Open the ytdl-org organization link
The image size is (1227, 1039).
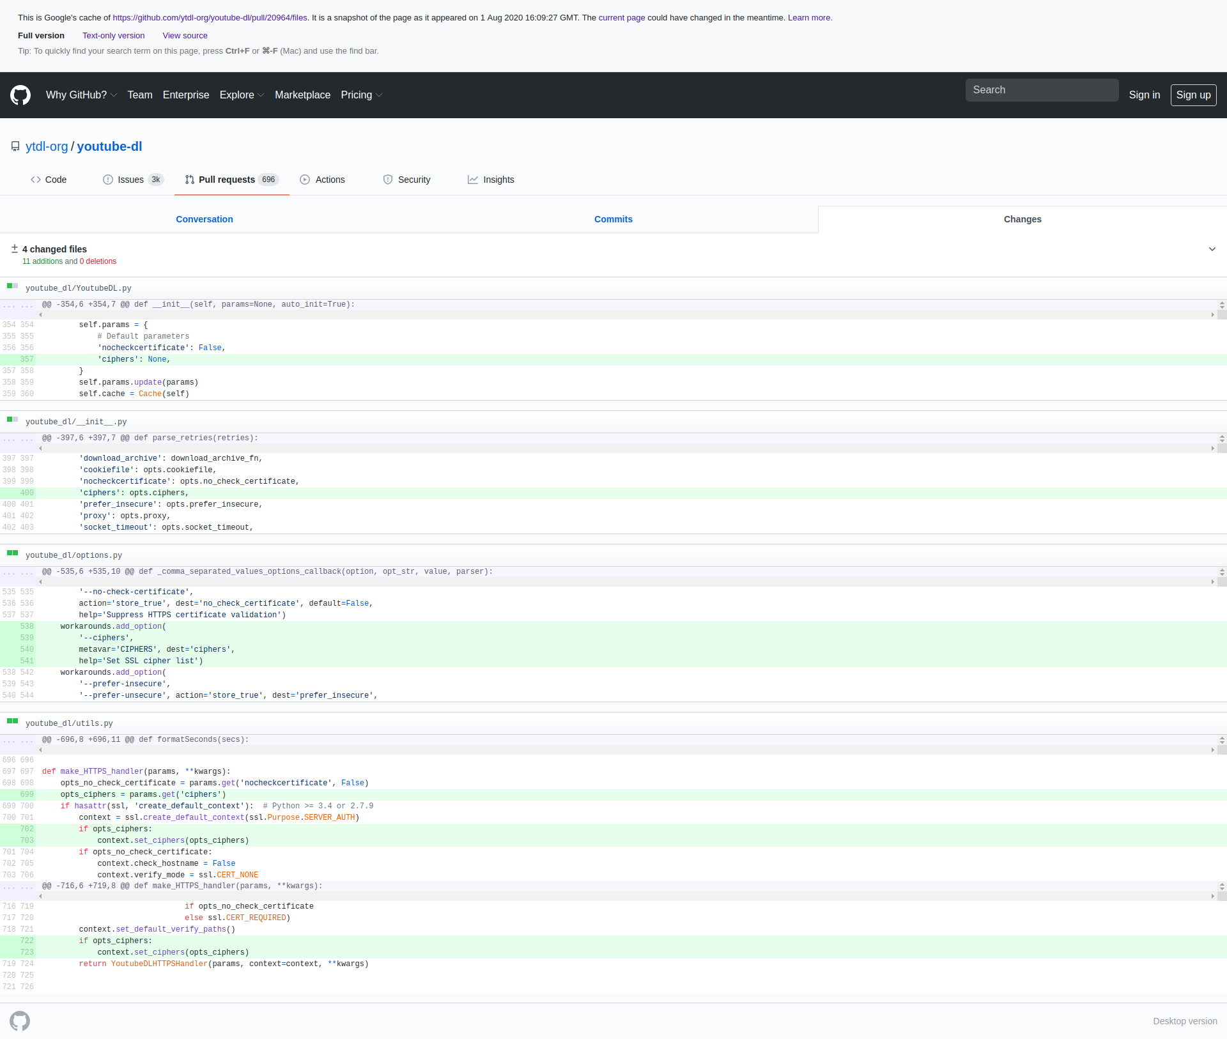coord(47,146)
